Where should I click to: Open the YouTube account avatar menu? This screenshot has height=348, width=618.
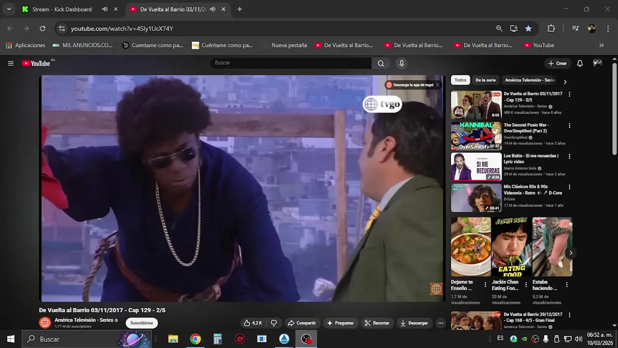(x=597, y=63)
